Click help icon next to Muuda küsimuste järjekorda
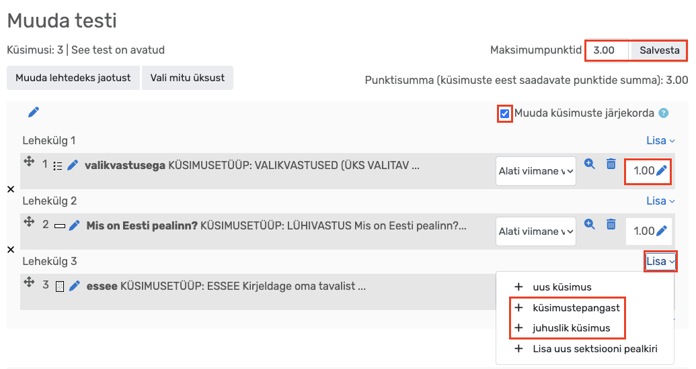 pos(664,113)
